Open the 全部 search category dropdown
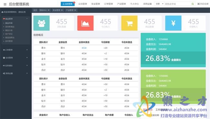The width and height of the screenshot is (210, 119). (159, 4)
